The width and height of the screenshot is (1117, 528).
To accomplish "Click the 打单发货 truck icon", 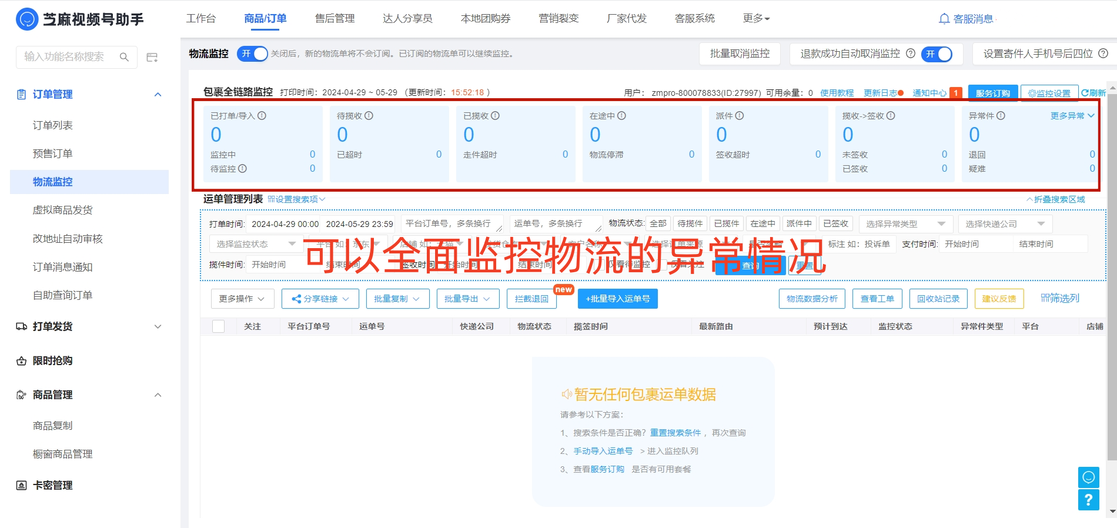I will point(22,326).
